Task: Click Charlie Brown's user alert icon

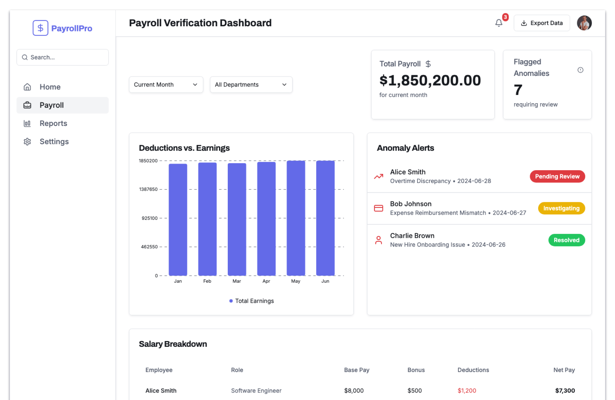Action: (x=378, y=240)
